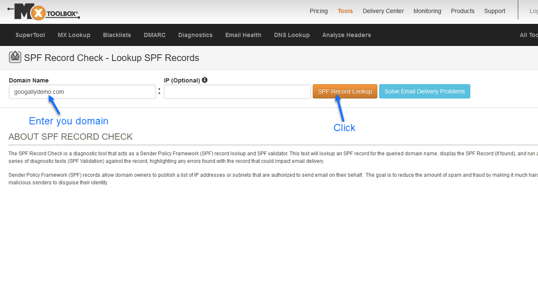Open the All Tools link in dark bar
Image resolution: width=538 pixels, height=303 pixels.
pyautogui.click(x=529, y=35)
